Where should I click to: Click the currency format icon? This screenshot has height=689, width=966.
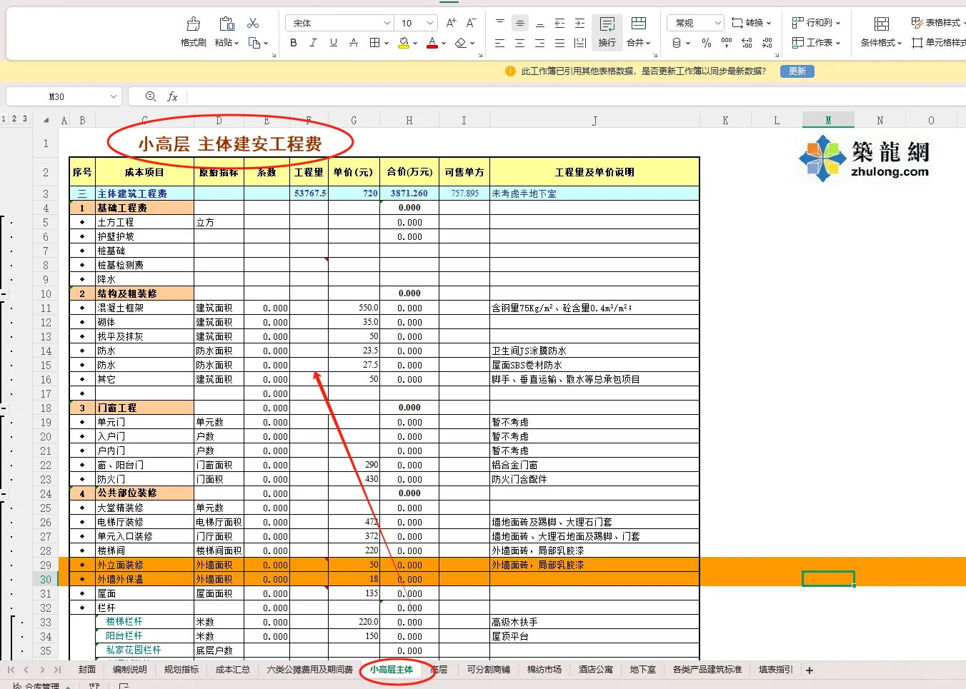(x=677, y=43)
